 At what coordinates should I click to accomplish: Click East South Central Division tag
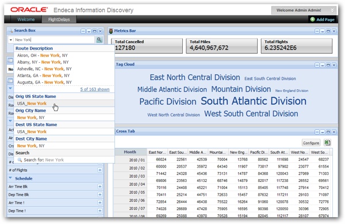click(270, 79)
